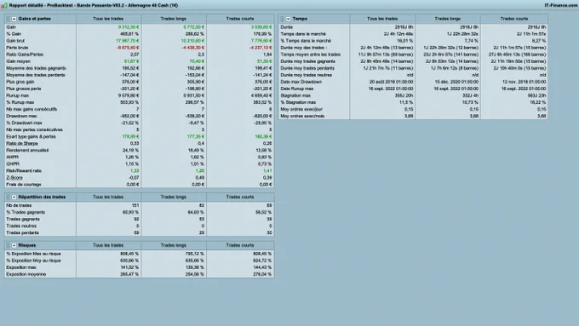Select Trades longs header in Risques
Viewport: 579px width, 326px height.
click(x=174, y=245)
